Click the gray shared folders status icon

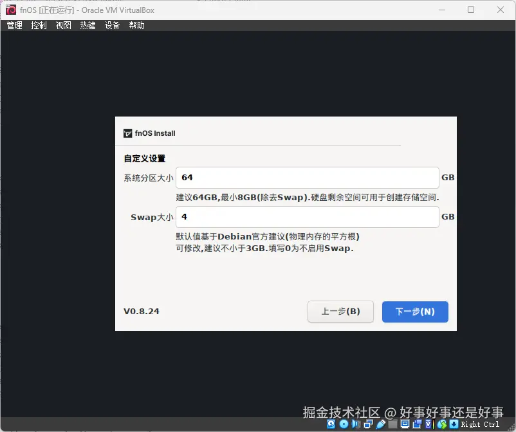coord(392,424)
